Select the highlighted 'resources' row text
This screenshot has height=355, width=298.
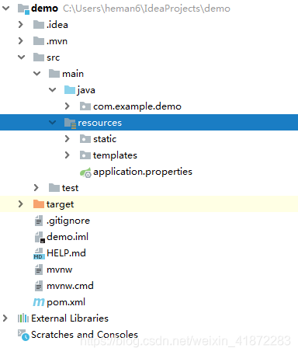(100, 123)
